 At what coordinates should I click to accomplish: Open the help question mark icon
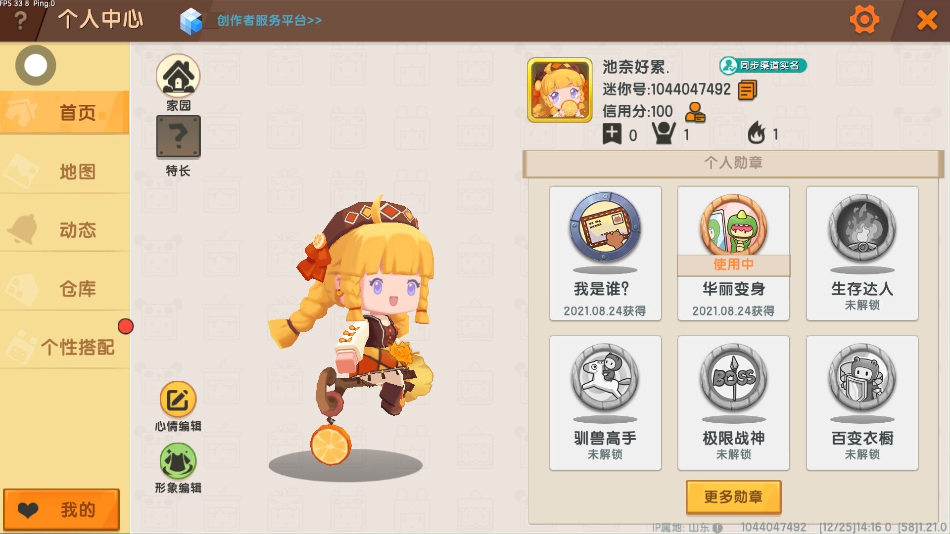point(20,20)
